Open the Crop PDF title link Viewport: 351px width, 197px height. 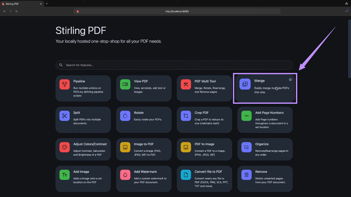(x=202, y=113)
